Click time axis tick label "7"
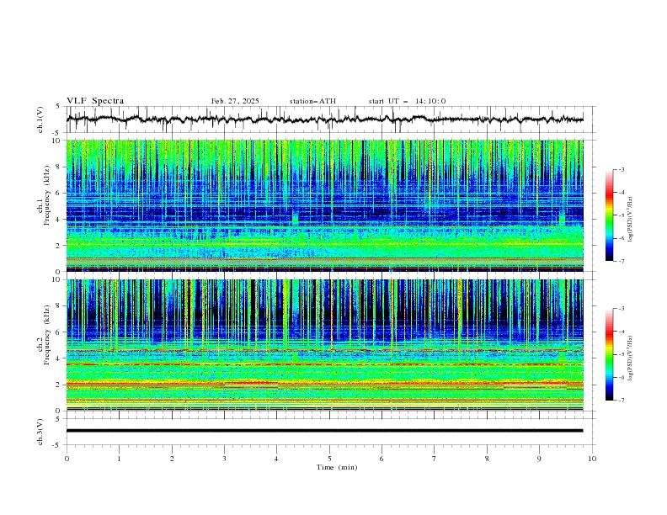 pos(435,459)
